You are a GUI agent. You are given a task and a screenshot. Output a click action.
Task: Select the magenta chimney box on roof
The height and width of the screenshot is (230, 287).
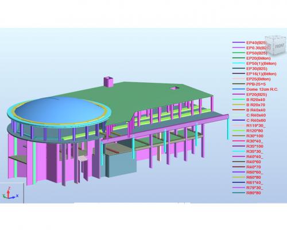108,82
